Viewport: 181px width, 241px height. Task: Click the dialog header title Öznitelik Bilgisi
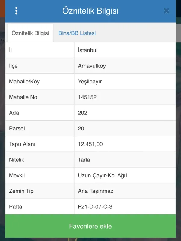[90, 11]
